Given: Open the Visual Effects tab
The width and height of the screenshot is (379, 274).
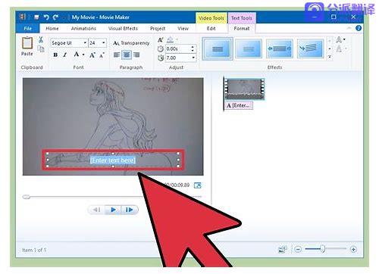Looking at the screenshot, I should click(x=123, y=29).
